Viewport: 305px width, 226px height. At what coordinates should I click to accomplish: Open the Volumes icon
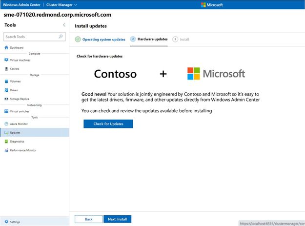pos(6,82)
